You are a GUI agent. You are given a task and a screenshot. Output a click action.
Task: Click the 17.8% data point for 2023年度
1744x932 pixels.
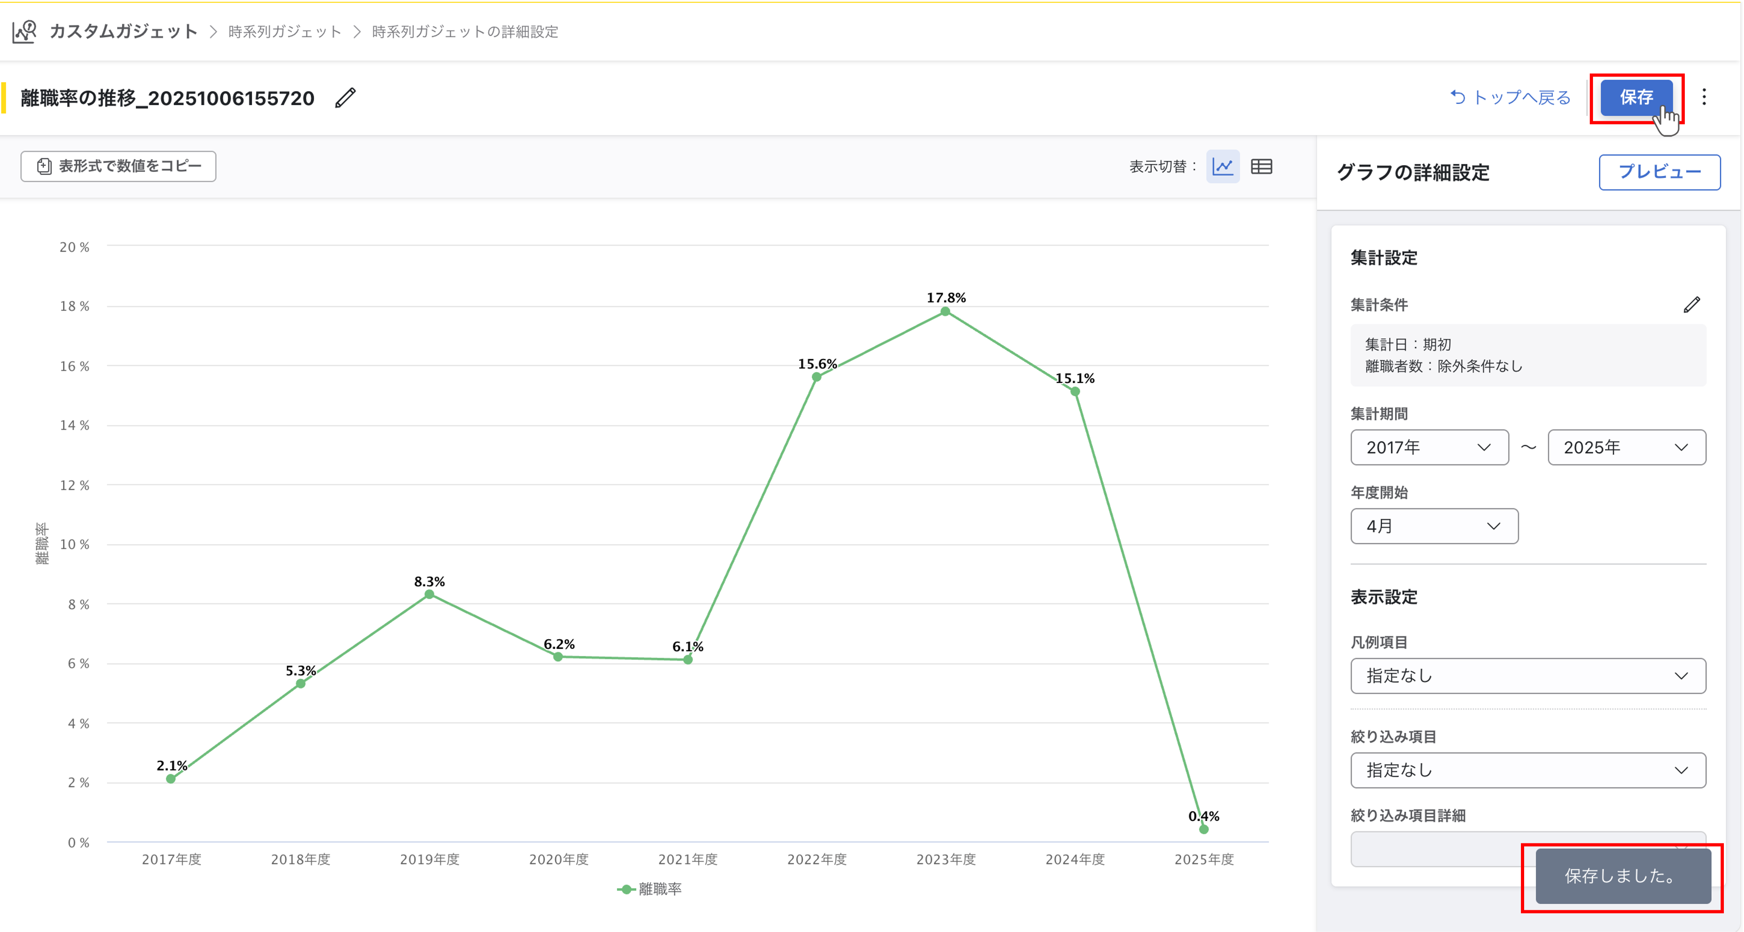[x=945, y=312]
